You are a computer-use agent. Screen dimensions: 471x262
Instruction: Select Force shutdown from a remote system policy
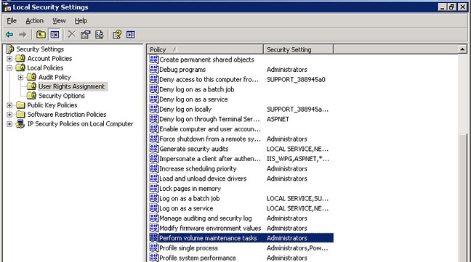(x=210, y=139)
